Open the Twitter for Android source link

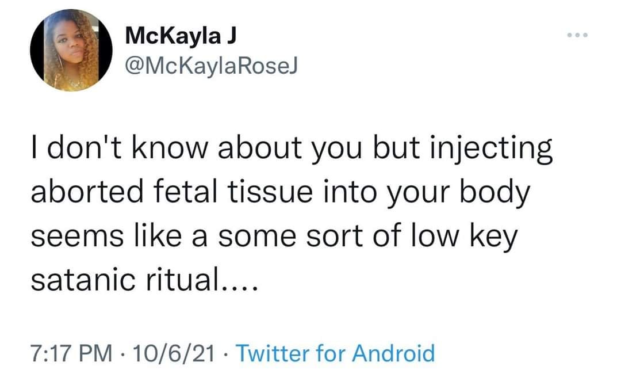335,352
